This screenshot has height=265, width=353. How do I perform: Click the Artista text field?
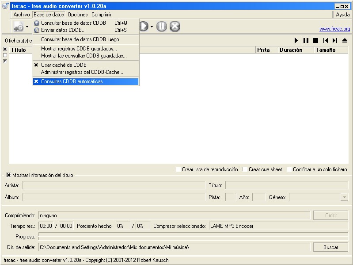(x=114, y=185)
